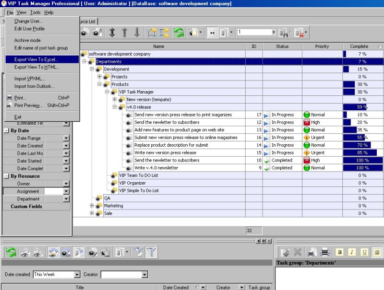Toggle bold formatting in notes panel
This screenshot has width=384, height=290.
340,252
